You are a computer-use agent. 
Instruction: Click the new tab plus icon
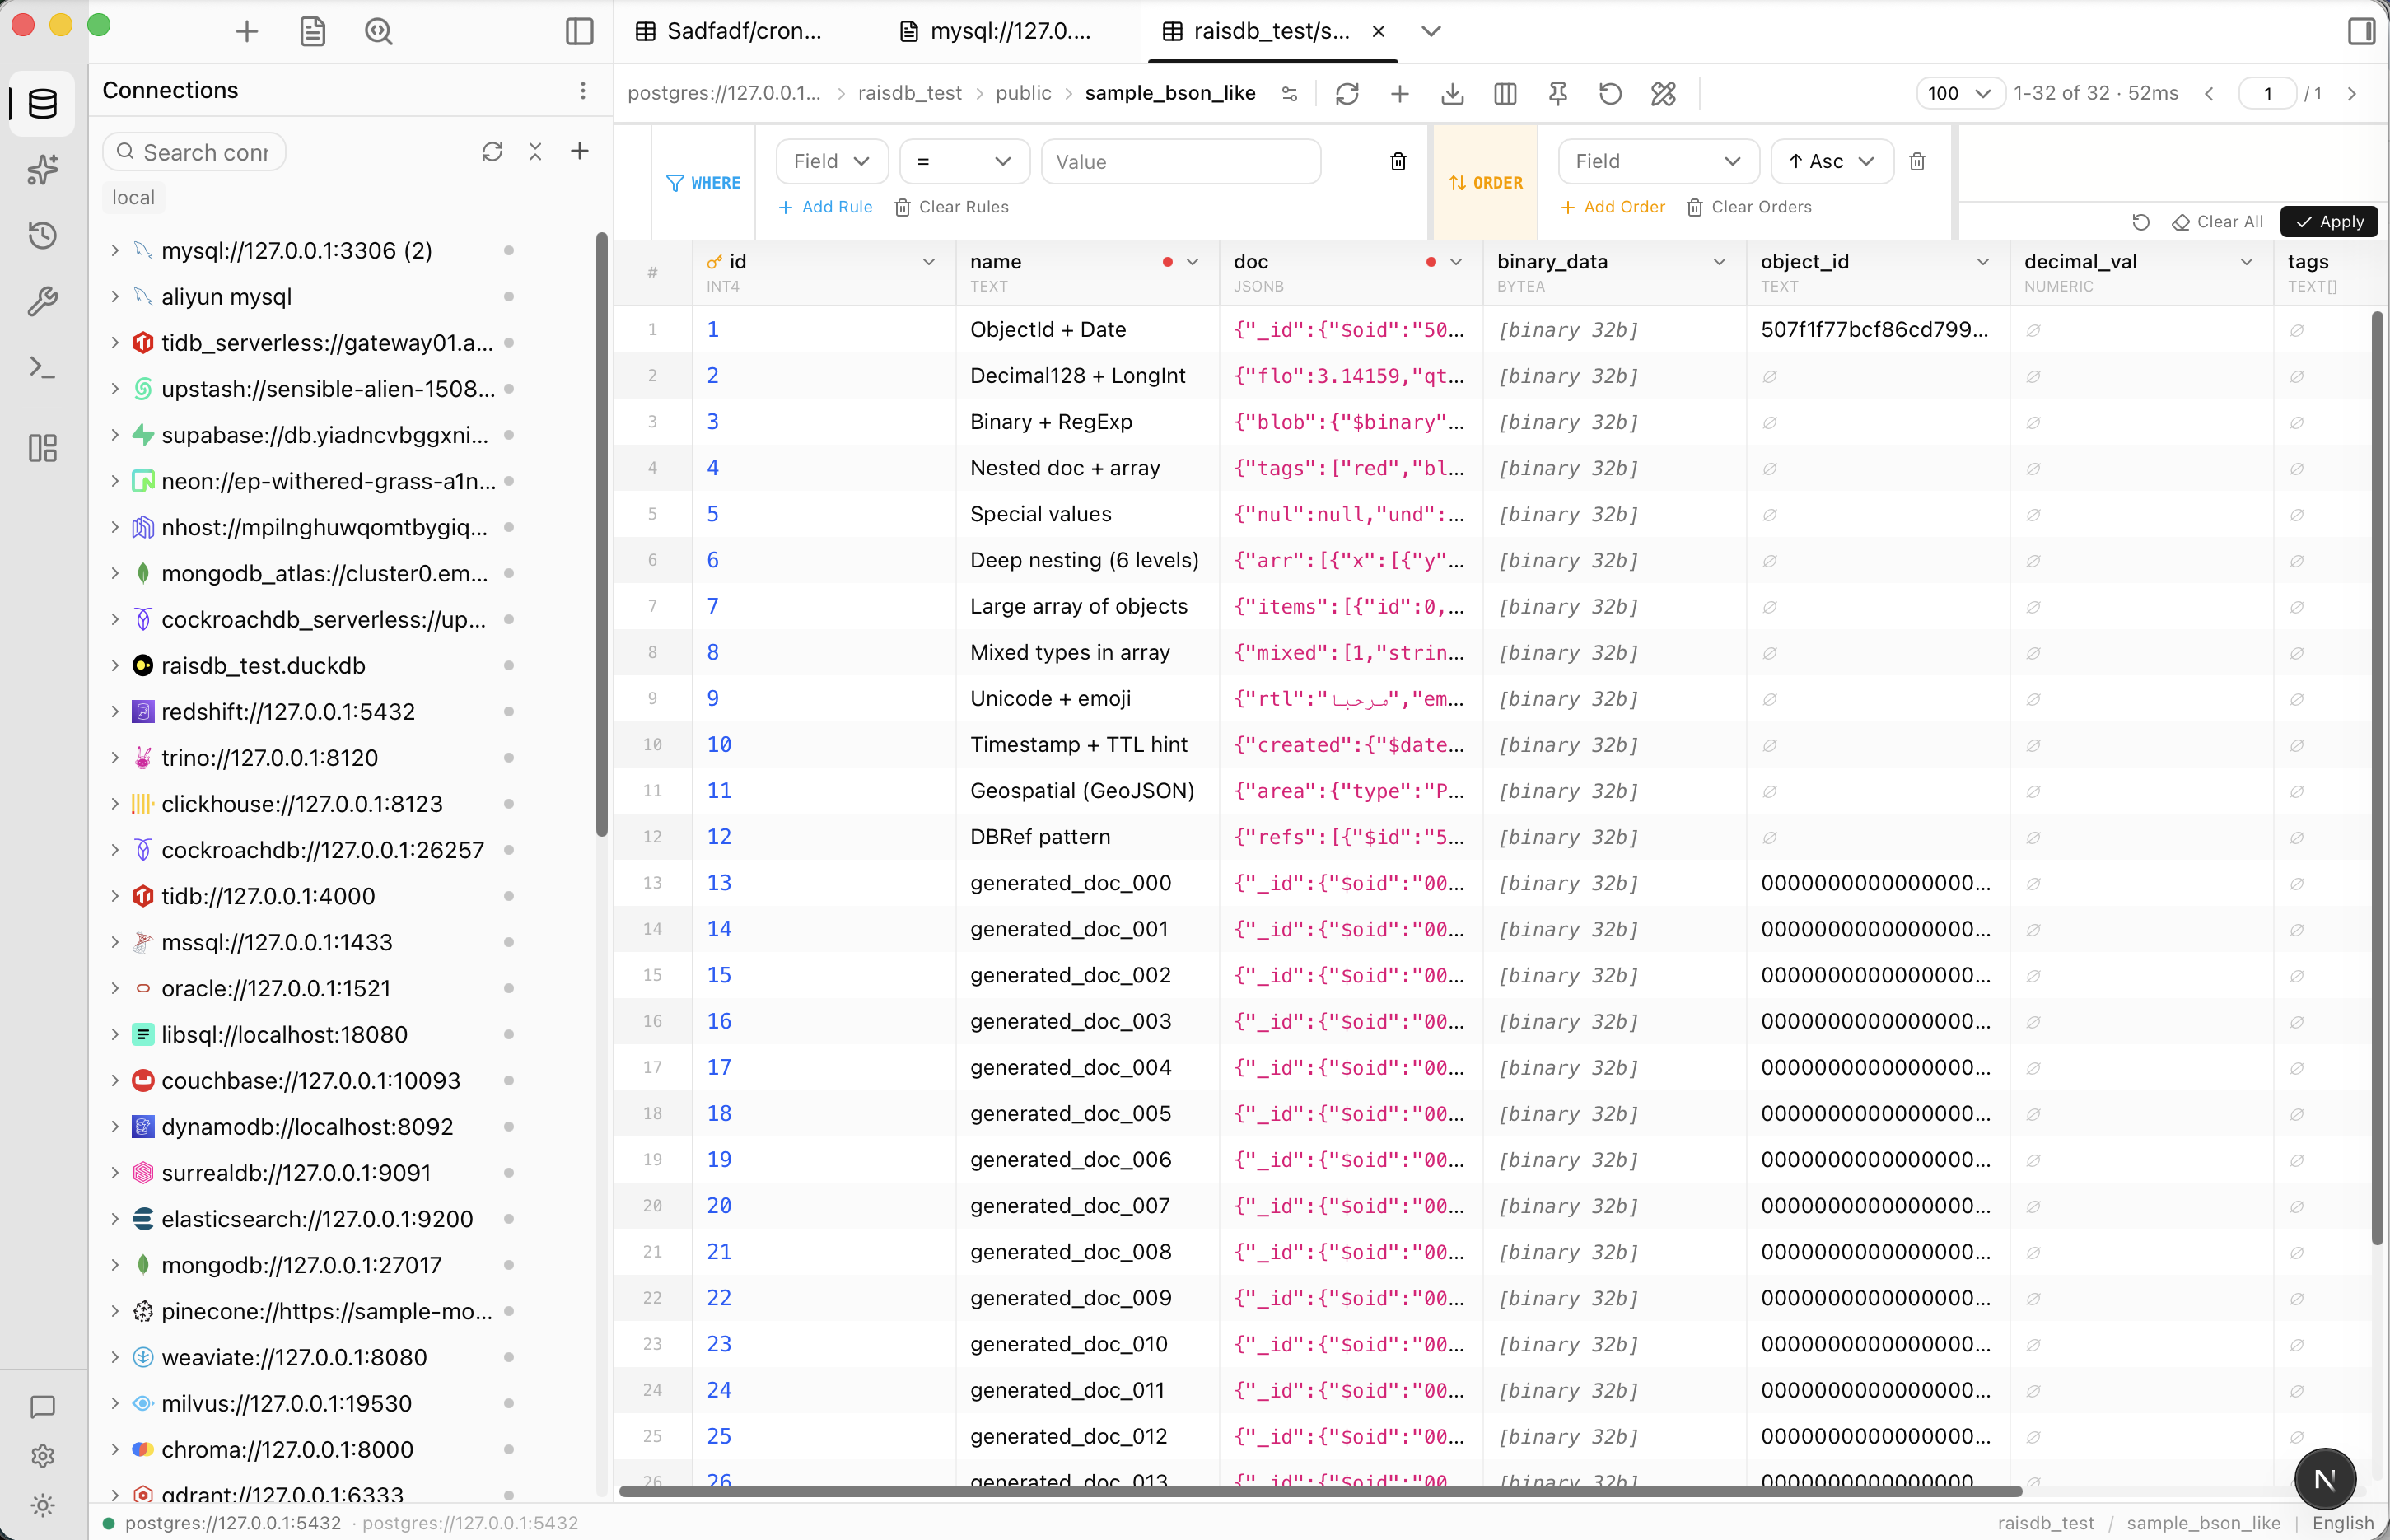pyautogui.click(x=247, y=32)
